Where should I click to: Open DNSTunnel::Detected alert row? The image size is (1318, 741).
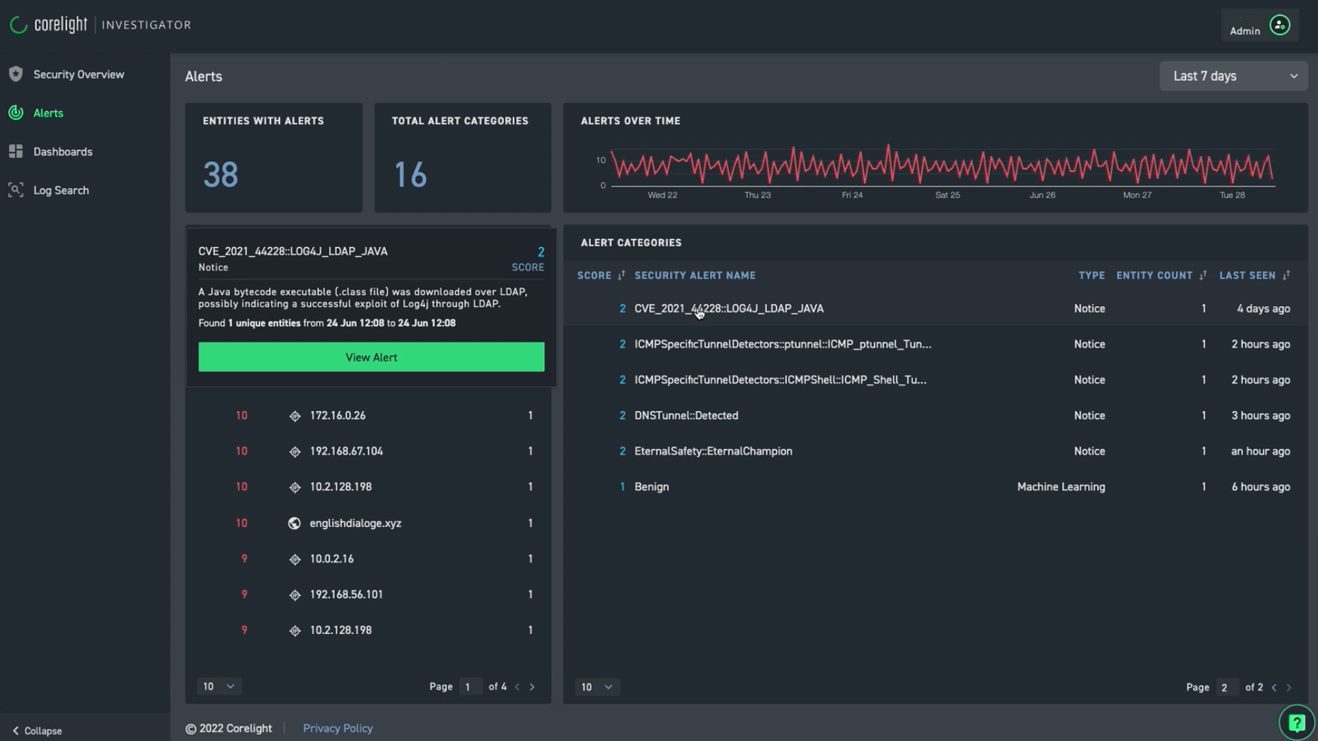[935, 416]
